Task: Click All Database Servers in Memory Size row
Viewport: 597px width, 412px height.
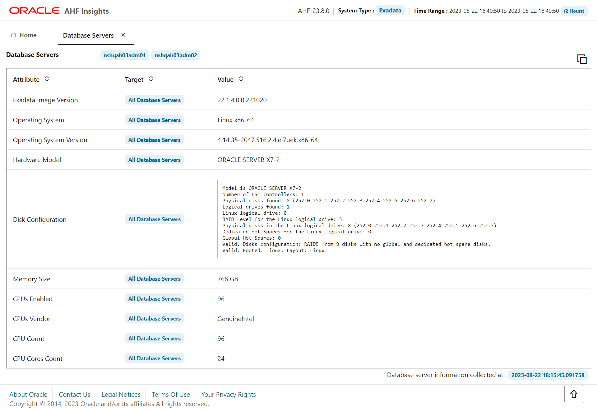Action: tap(155, 279)
